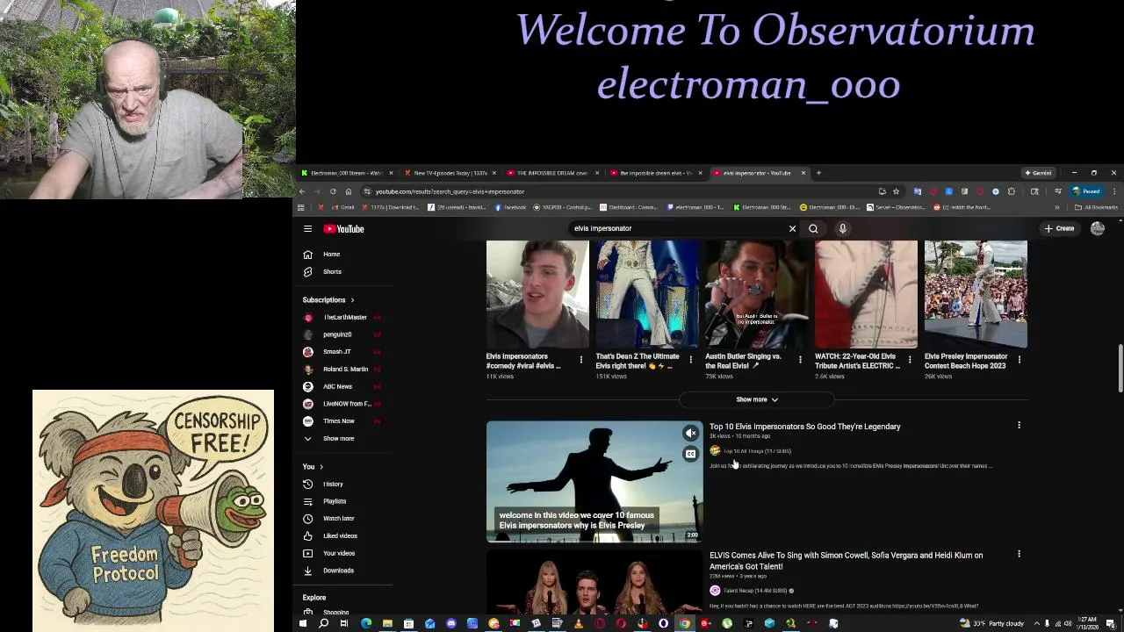
Task: Open options for Austin Butler Singing short
Action: (800, 360)
